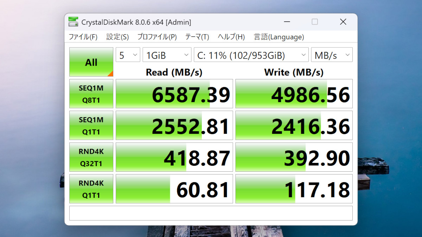
Task: Change the MB/s unit dropdown
Action: [332, 55]
